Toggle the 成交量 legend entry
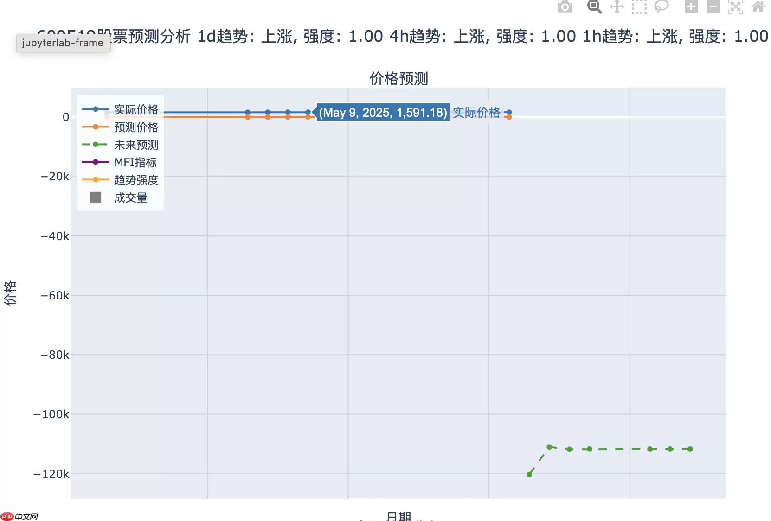 [131, 197]
